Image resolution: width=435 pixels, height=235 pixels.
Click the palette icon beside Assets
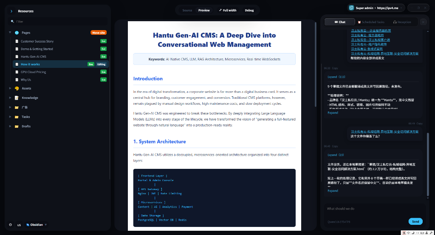(x=17, y=88)
